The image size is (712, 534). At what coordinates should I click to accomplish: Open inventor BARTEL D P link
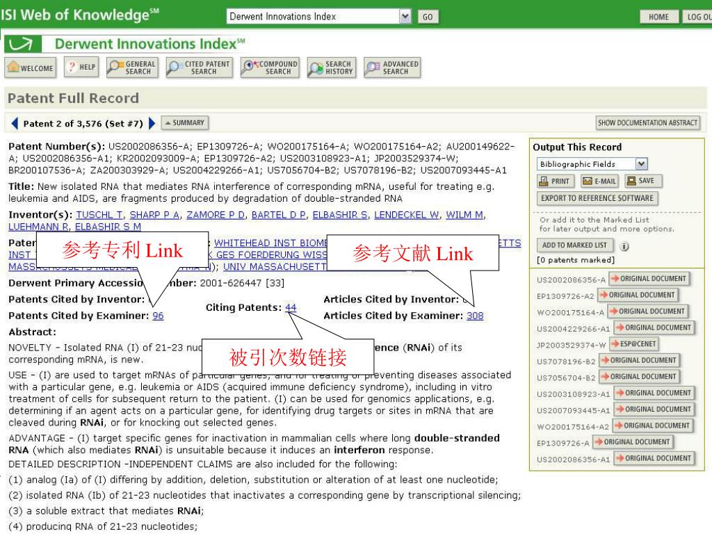[279, 215]
